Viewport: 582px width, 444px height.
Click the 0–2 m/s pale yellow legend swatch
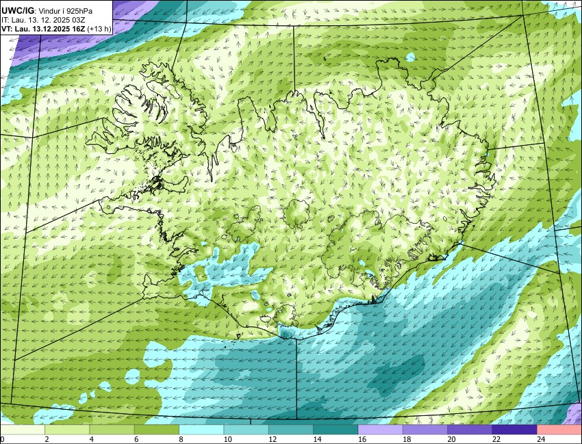click(x=23, y=430)
